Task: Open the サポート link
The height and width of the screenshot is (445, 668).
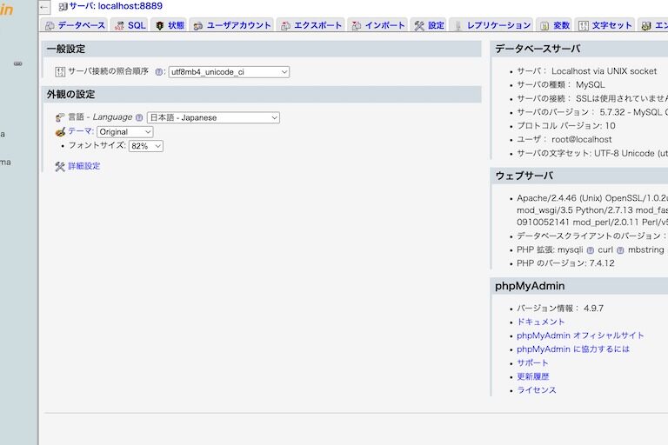Action: [x=532, y=362]
